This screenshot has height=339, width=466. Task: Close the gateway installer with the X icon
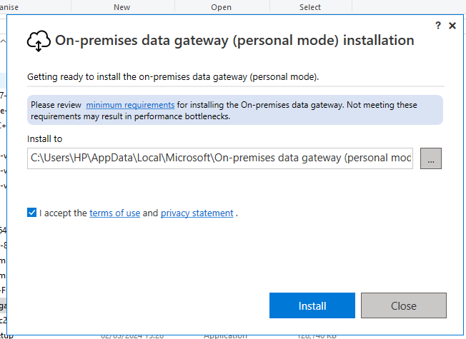[x=452, y=26]
